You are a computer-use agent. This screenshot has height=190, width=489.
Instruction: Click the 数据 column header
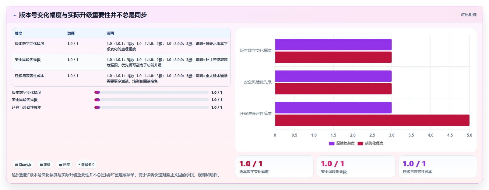click(71, 33)
